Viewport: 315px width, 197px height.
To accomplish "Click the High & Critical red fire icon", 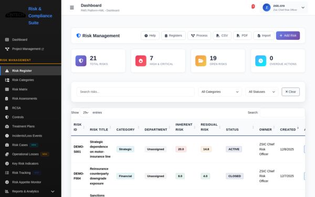I will point(141,61).
